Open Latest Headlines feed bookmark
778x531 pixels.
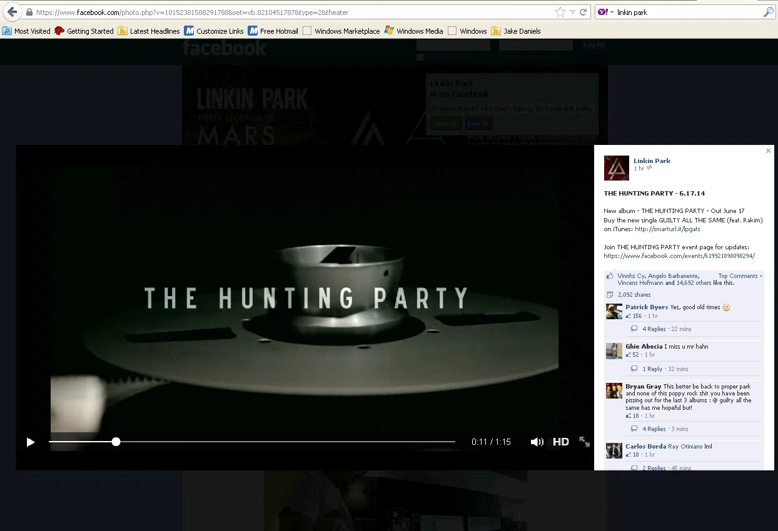[x=149, y=31]
